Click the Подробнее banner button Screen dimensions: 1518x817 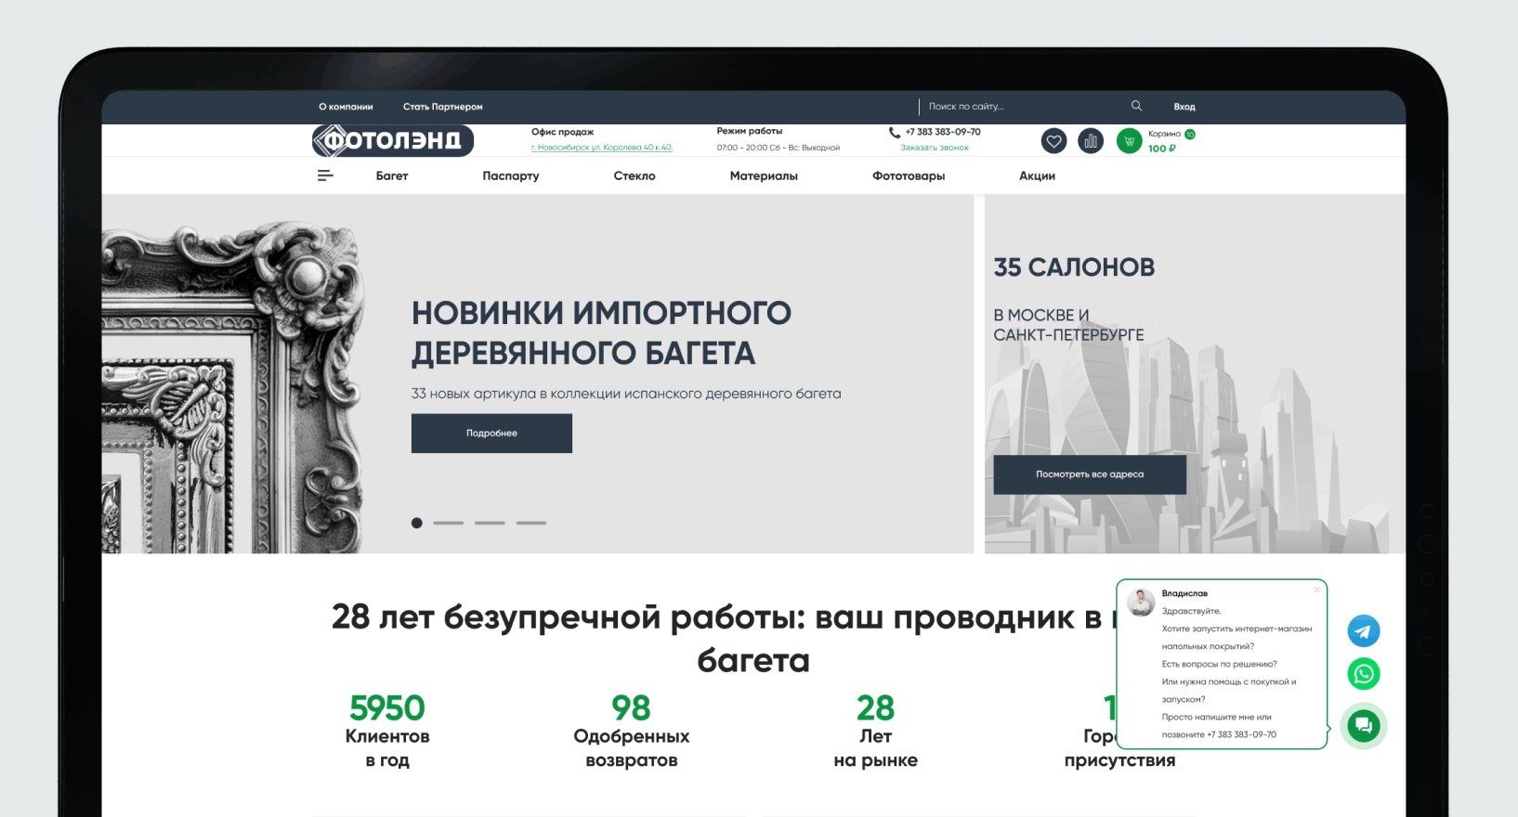tap(491, 434)
